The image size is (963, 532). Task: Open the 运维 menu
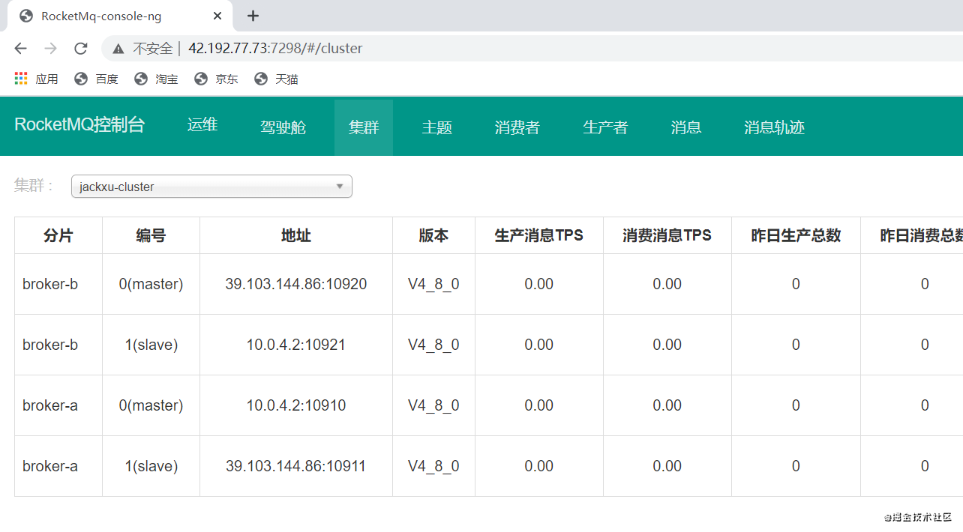pyautogui.click(x=202, y=125)
